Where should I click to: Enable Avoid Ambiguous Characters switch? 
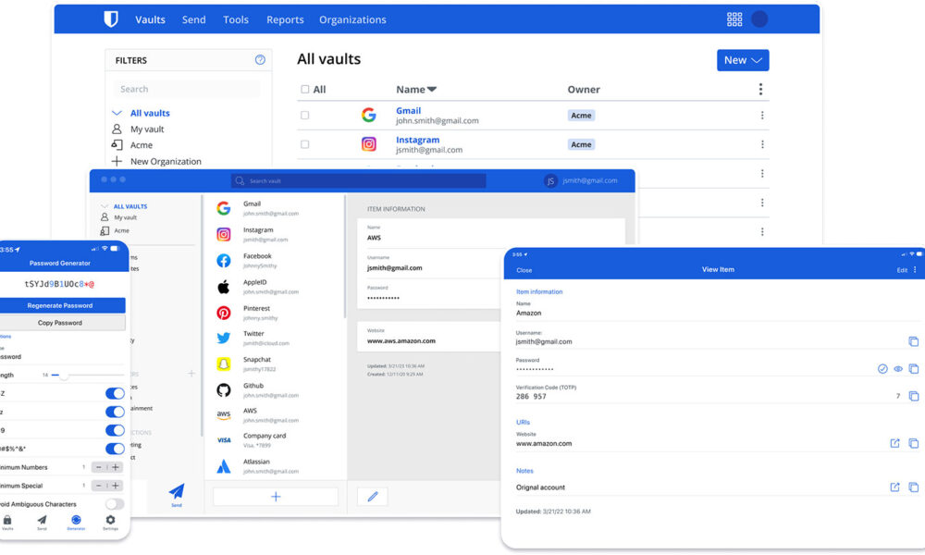click(115, 504)
